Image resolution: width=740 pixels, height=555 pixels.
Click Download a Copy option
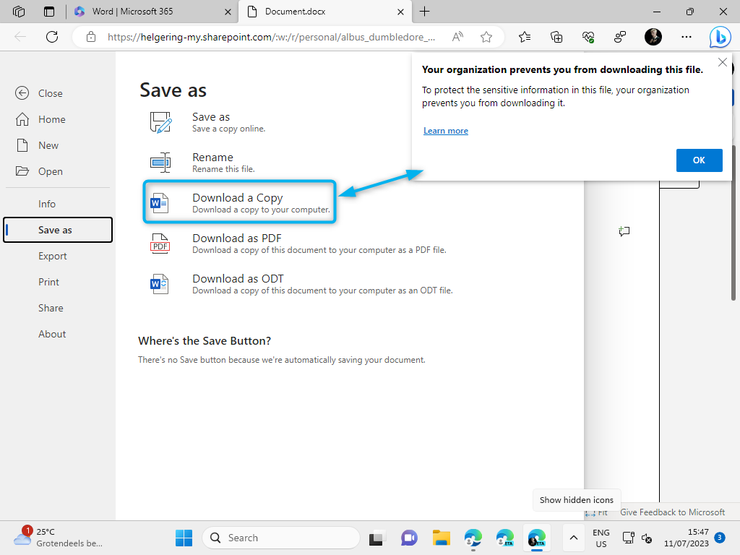(x=238, y=202)
